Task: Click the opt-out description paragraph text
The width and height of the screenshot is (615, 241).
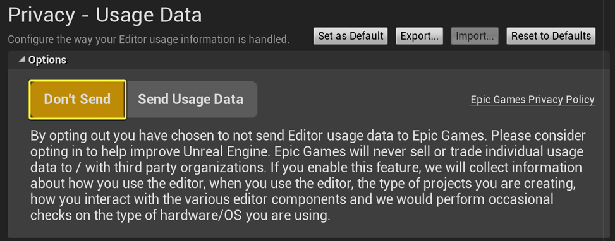Action: coord(308,175)
